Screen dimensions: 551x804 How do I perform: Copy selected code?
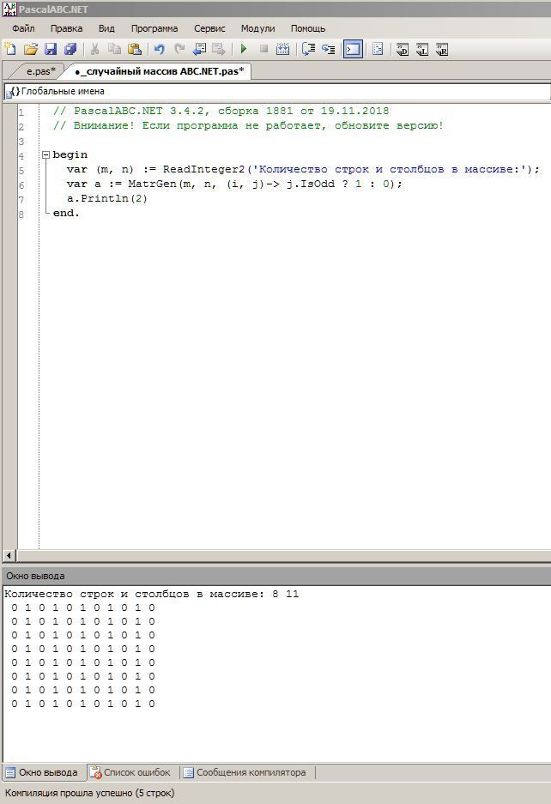click(x=114, y=49)
